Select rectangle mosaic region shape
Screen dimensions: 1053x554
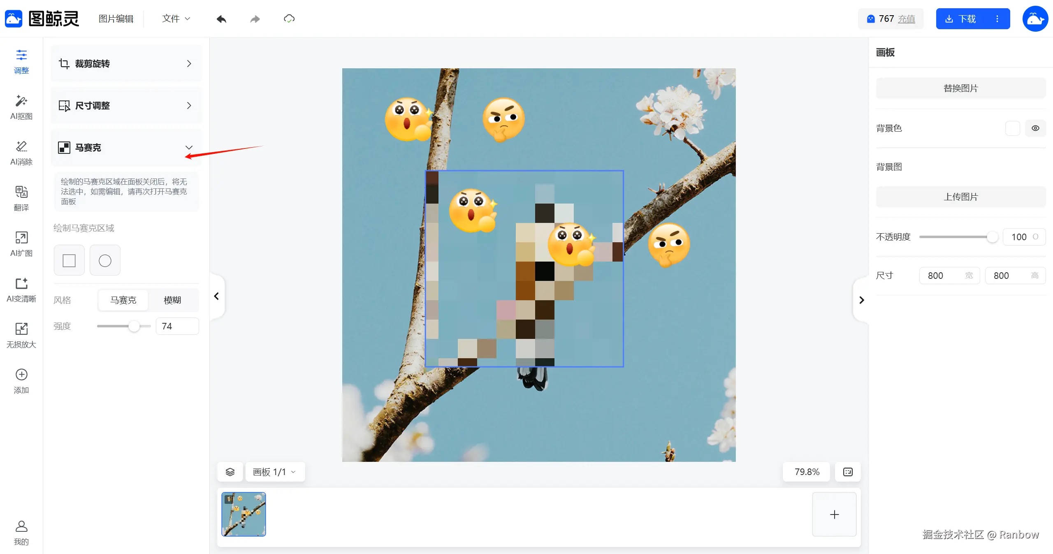click(69, 260)
